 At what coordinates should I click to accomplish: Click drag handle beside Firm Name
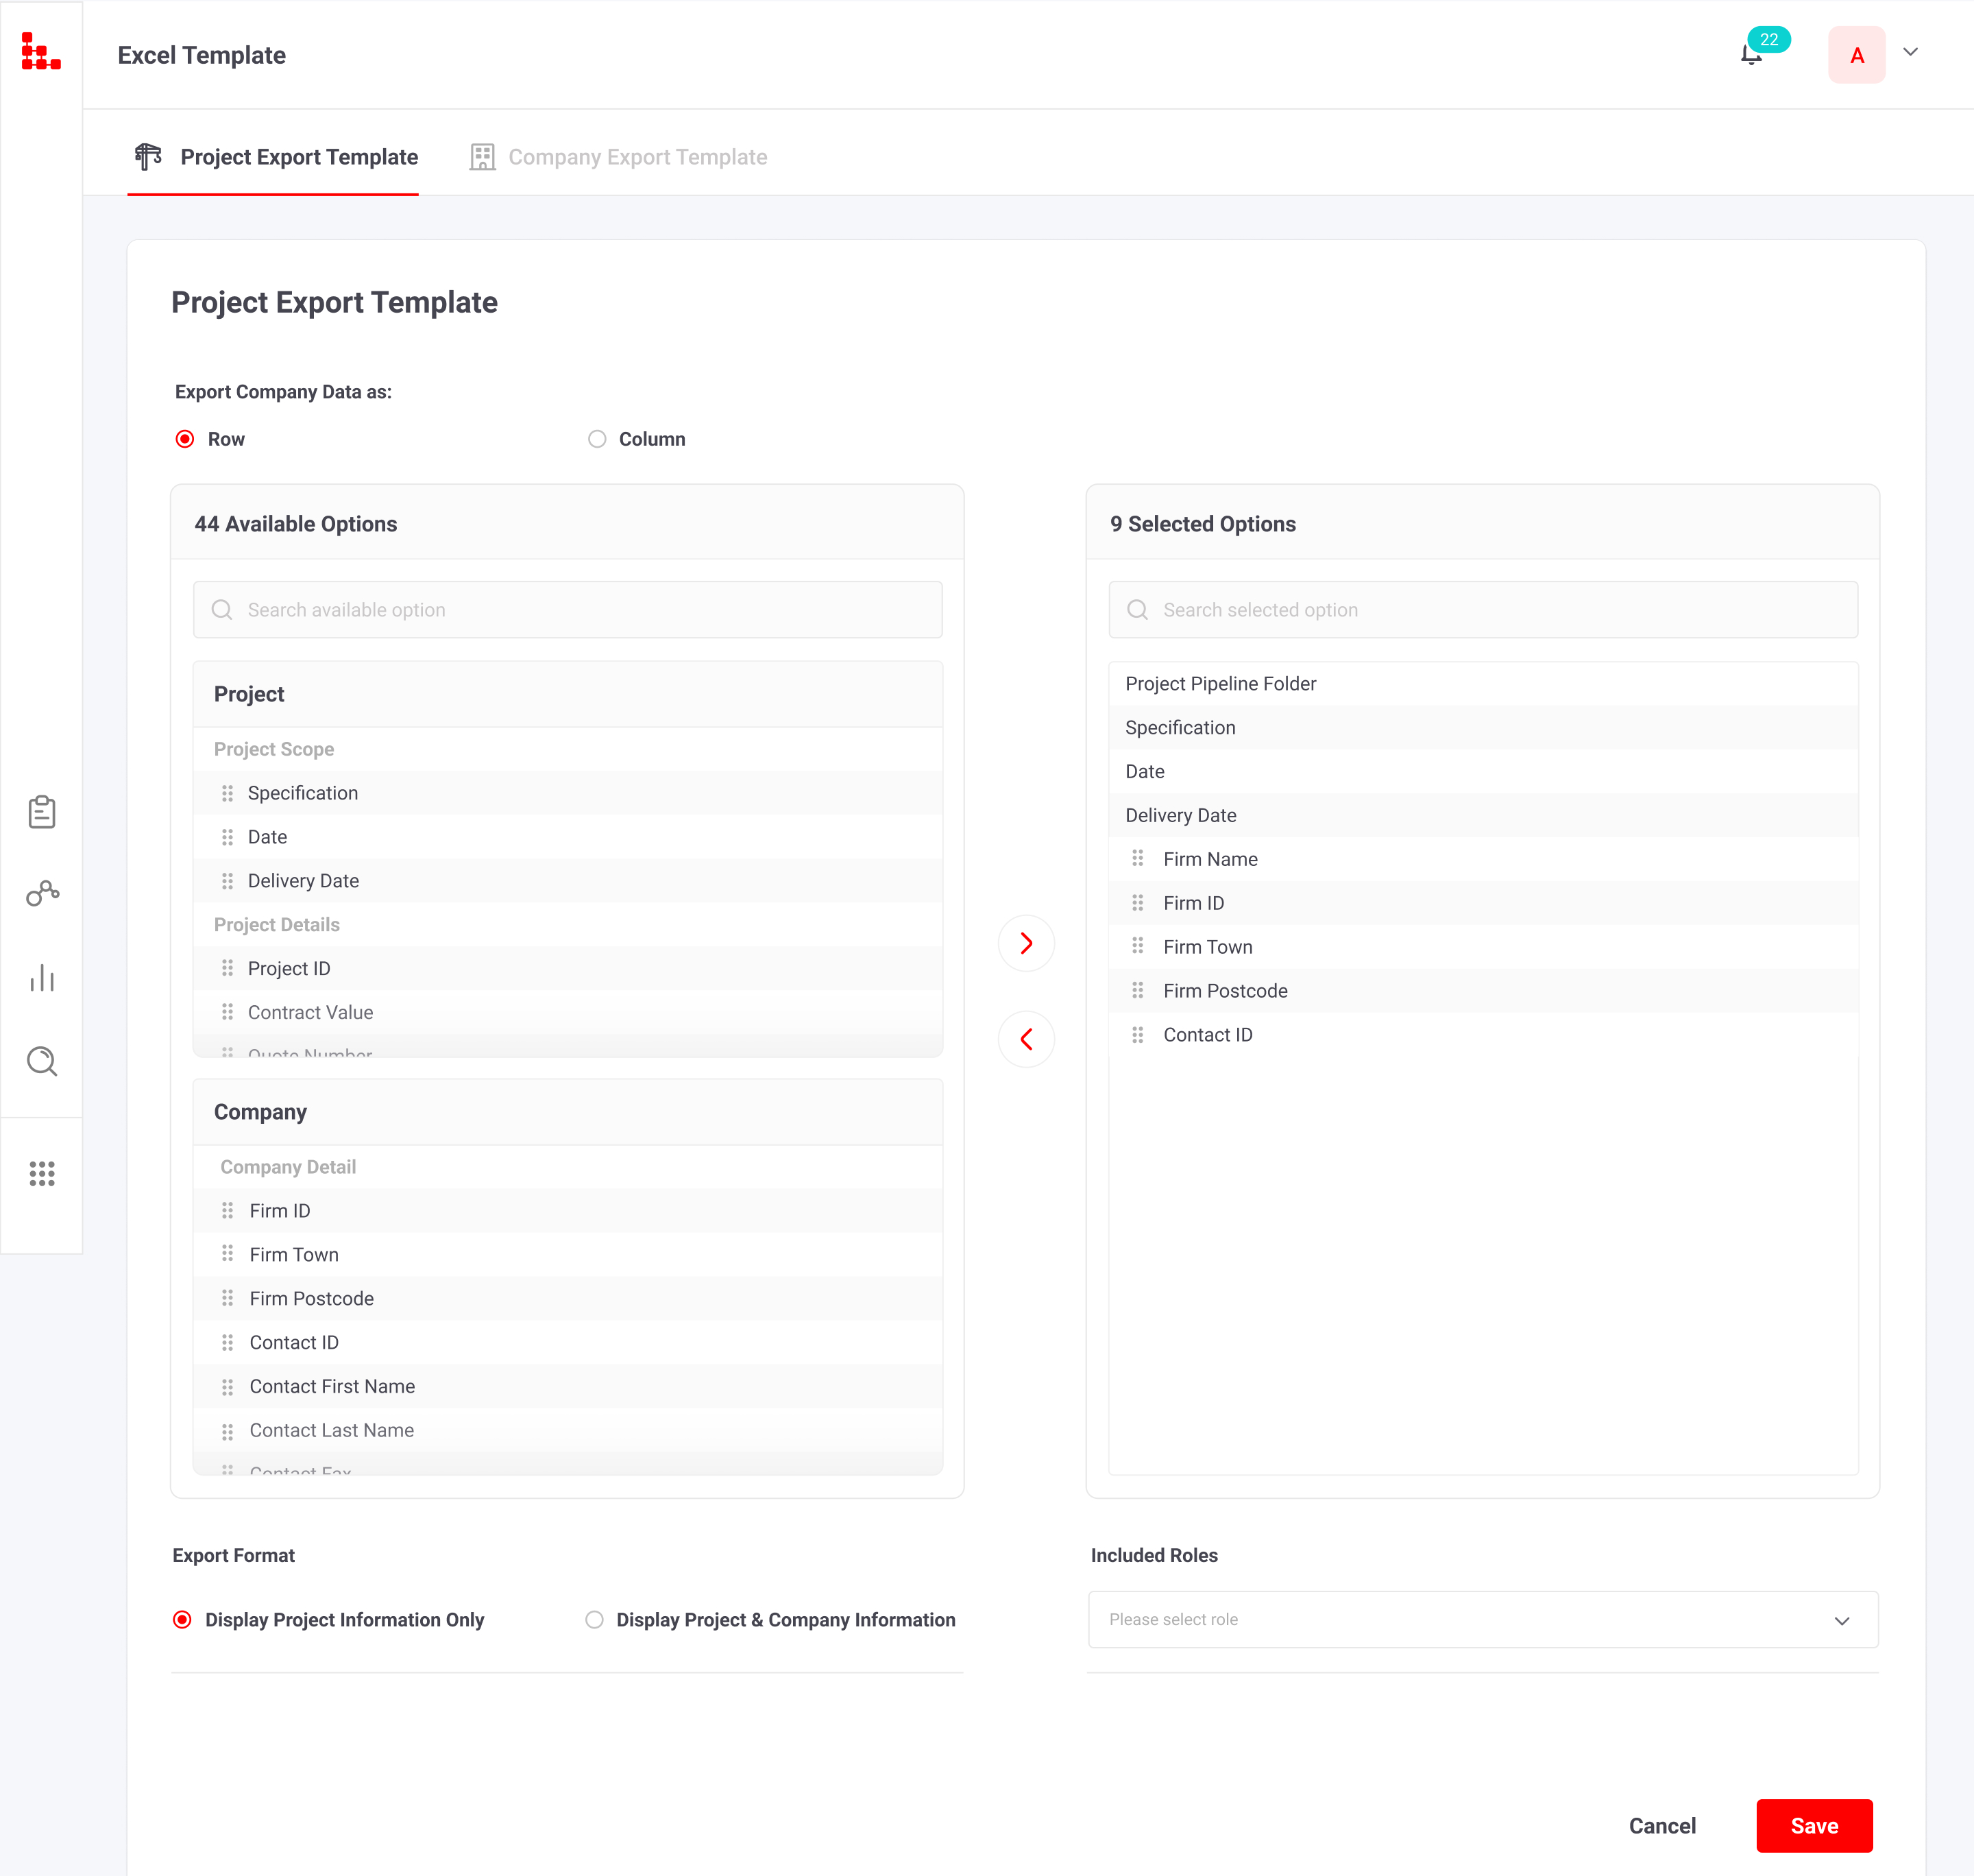click(1137, 858)
